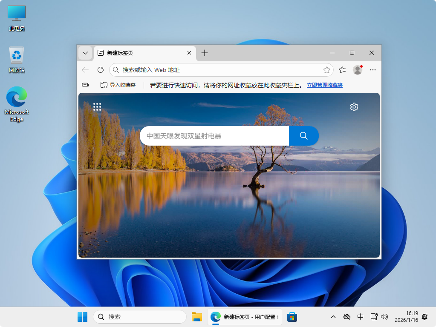436x327 pixels.
Task: Open File Explorer from taskbar
Action: (196, 317)
